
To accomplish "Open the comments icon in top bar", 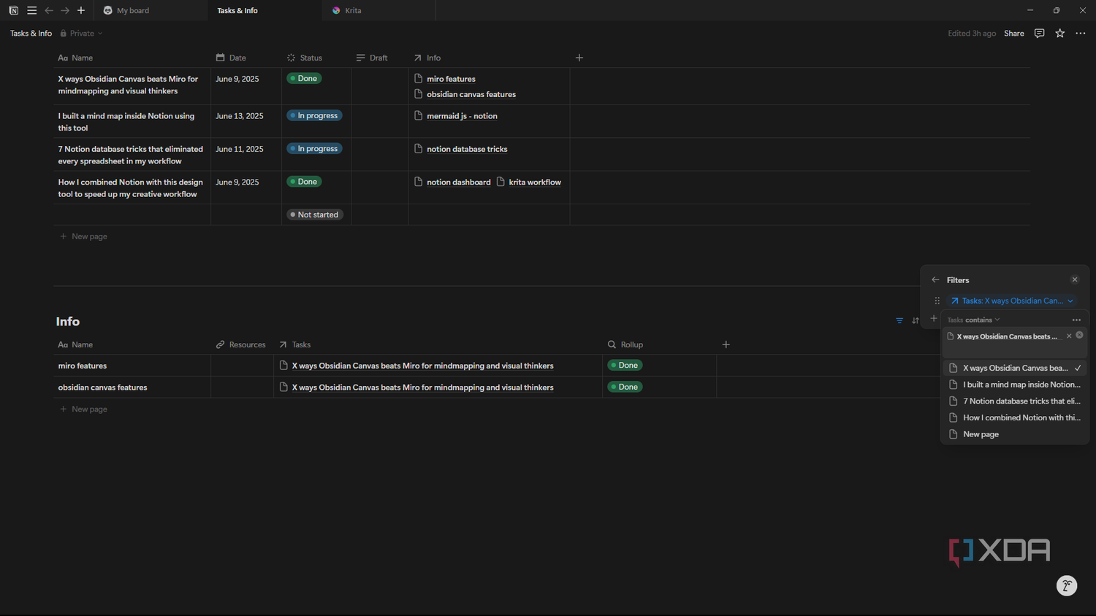I will point(1039,34).
